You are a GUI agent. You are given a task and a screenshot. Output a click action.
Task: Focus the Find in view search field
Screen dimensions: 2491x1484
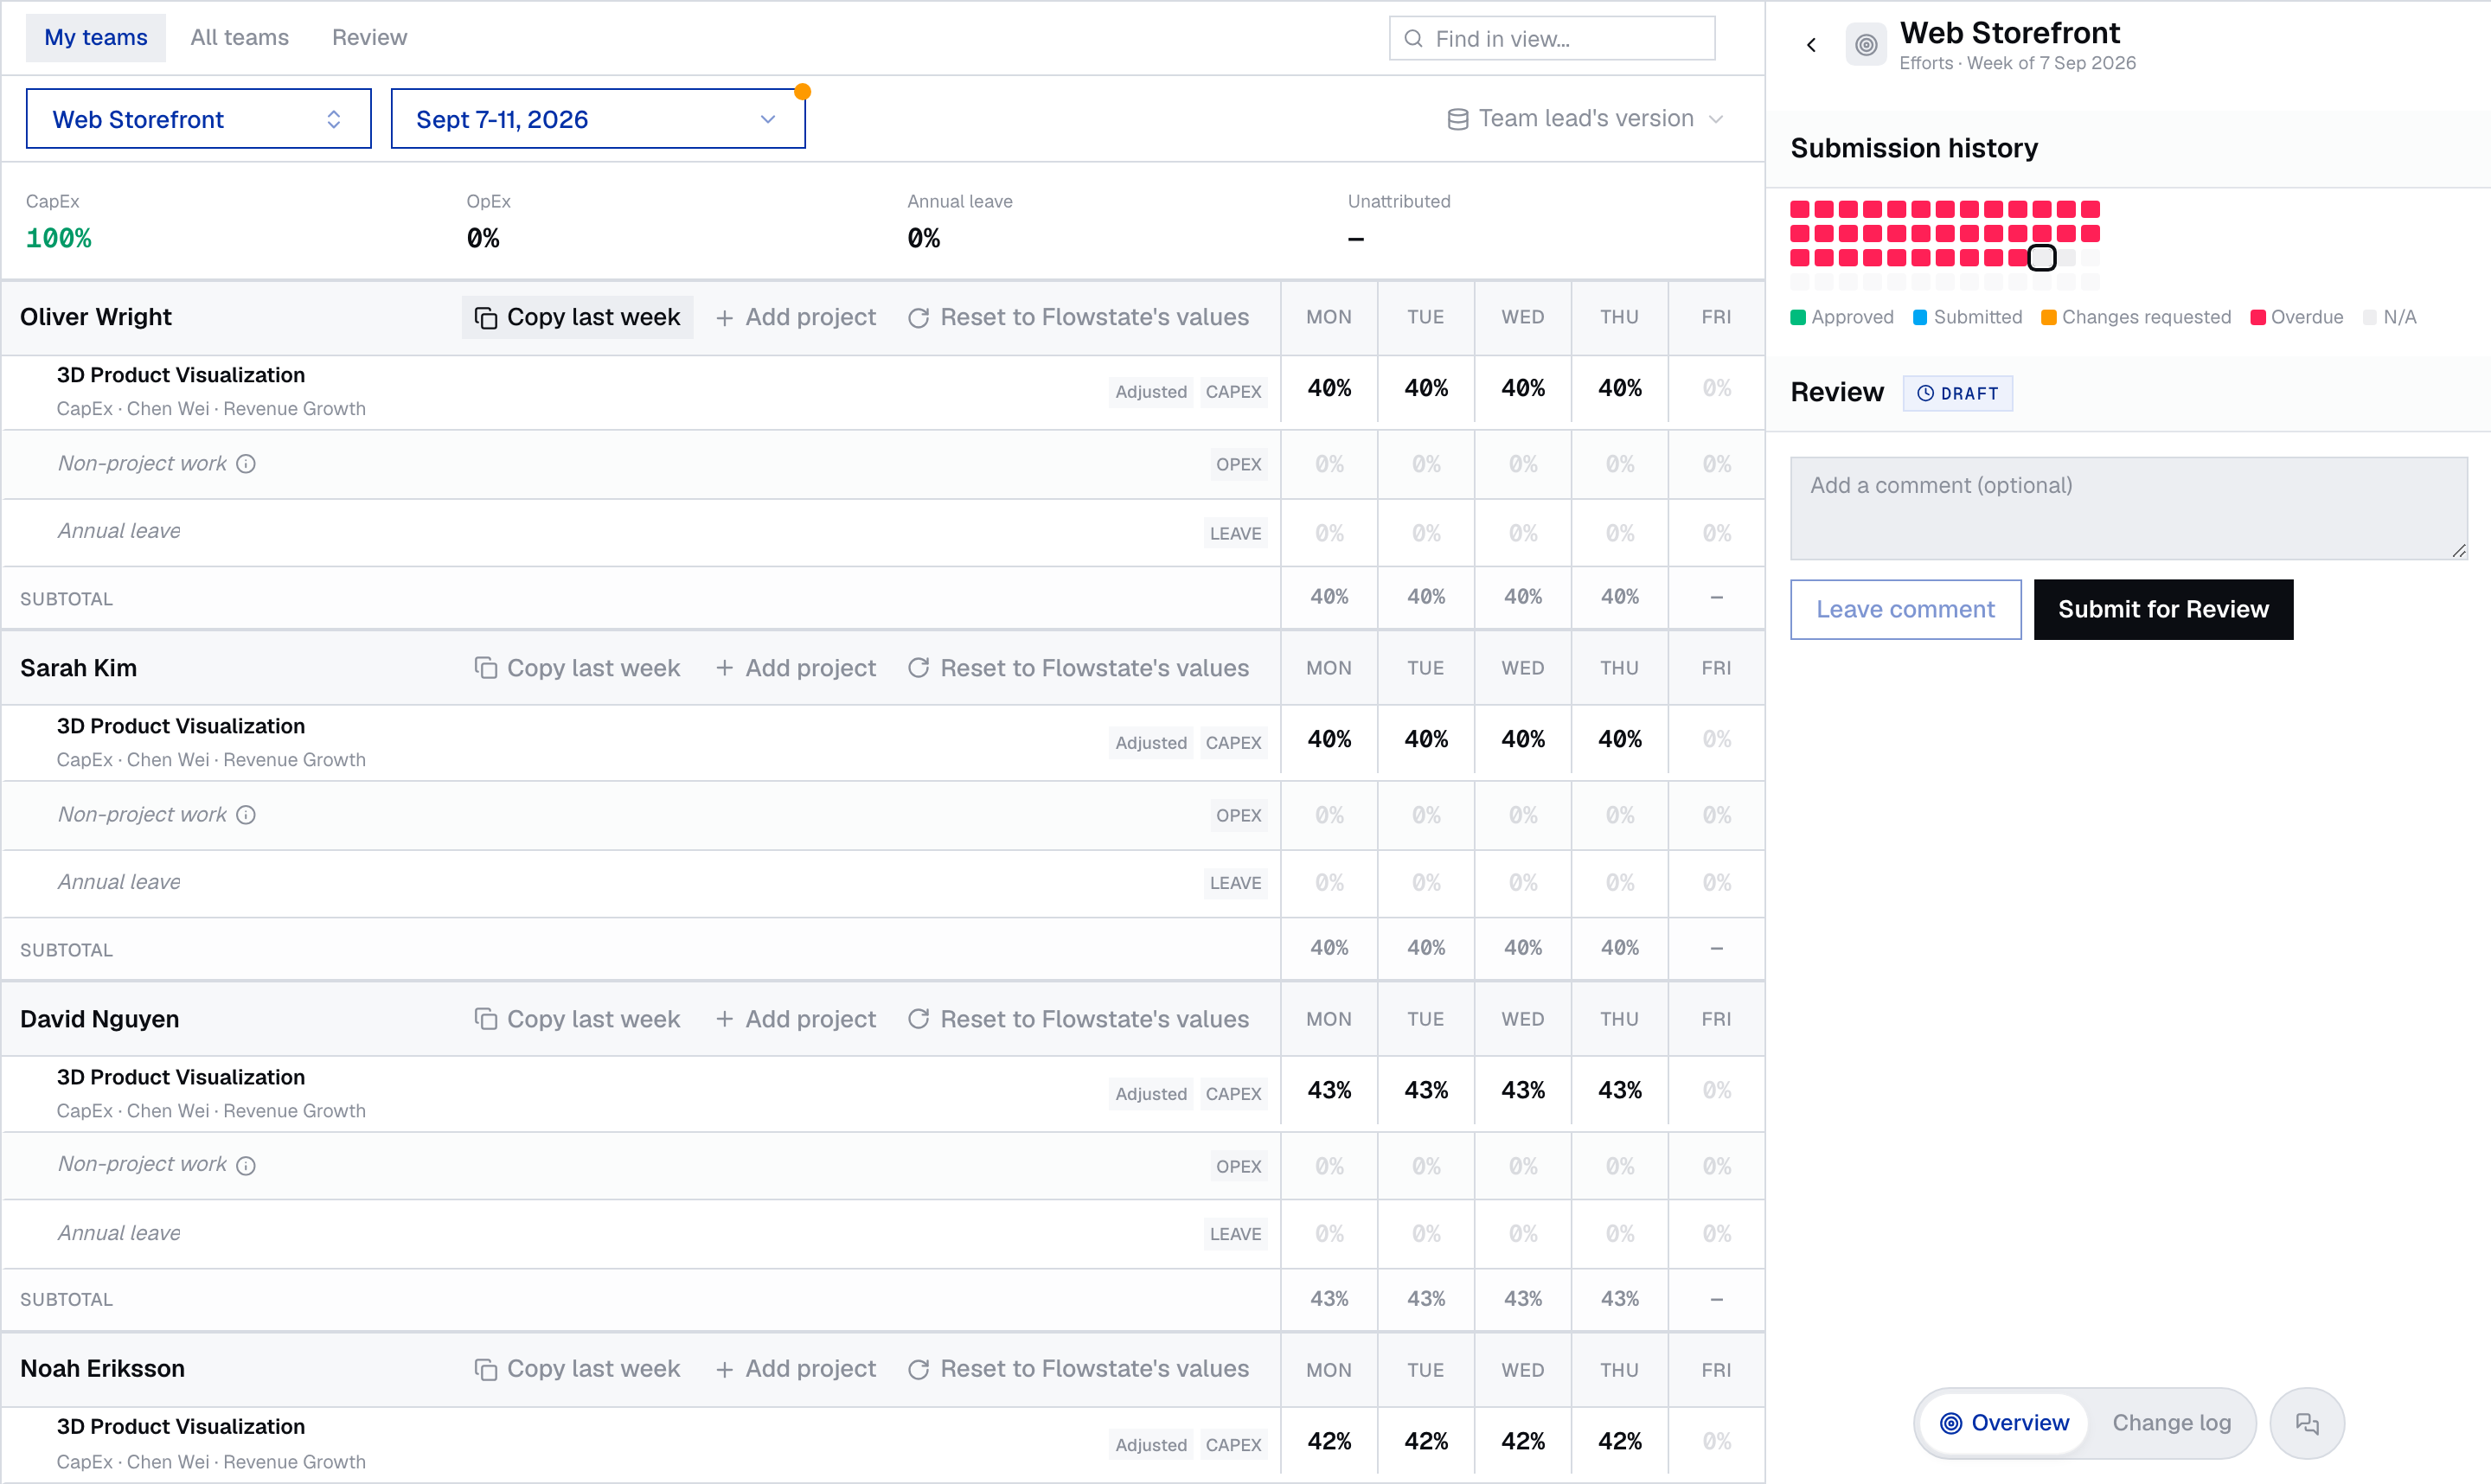tap(1552, 39)
